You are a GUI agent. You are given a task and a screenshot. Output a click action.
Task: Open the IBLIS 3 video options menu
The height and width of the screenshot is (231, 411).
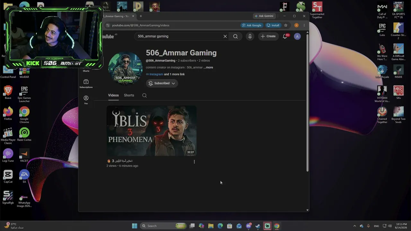coord(194,162)
